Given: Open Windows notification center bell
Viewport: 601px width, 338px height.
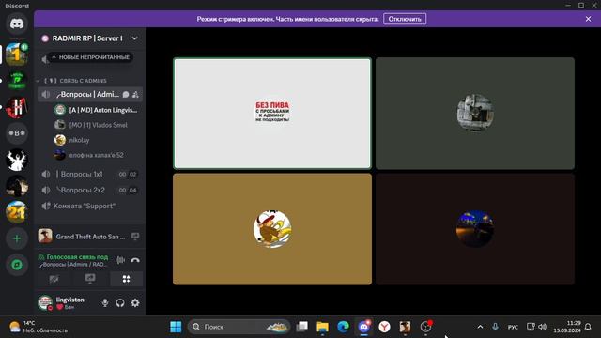Looking at the screenshot, I should (588, 327).
